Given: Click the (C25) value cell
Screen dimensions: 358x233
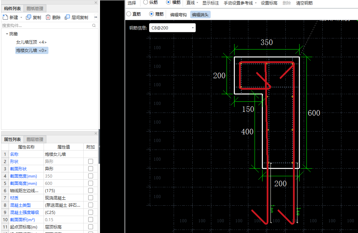Looking at the screenshot, I should pos(64,213).
